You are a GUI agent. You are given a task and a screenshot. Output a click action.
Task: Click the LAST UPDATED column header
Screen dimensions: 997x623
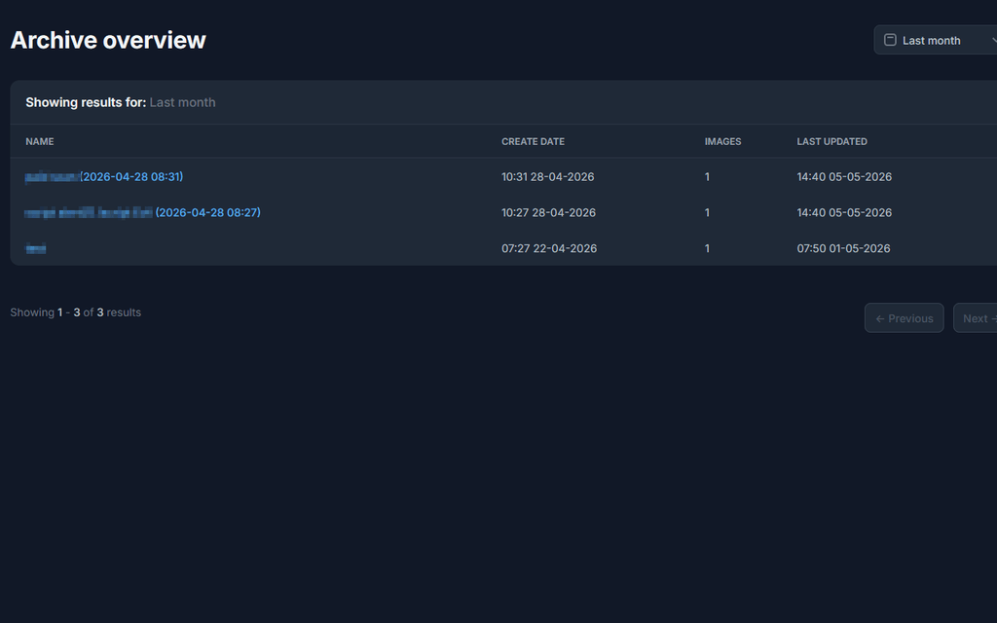831,141
